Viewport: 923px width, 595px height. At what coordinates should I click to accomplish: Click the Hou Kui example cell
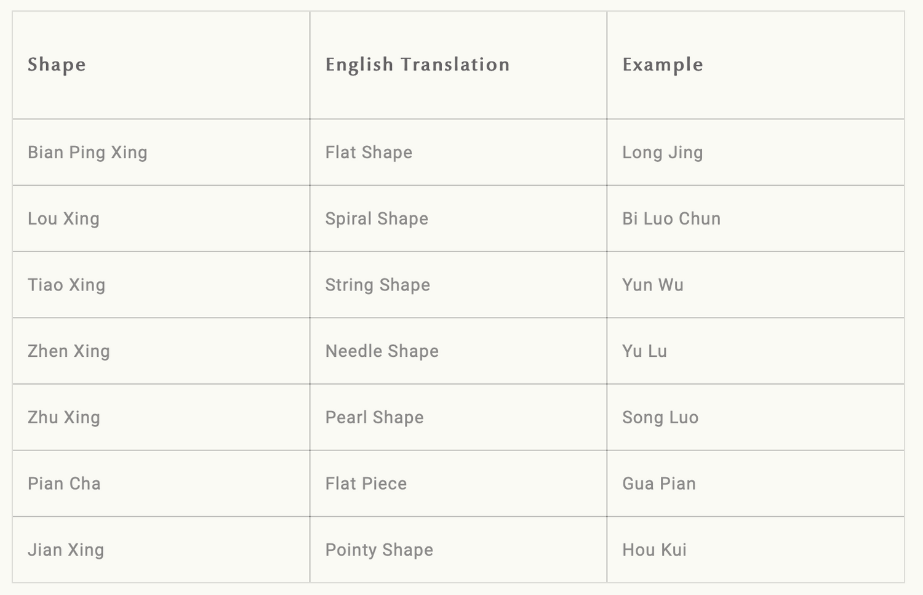click(756, 549)
